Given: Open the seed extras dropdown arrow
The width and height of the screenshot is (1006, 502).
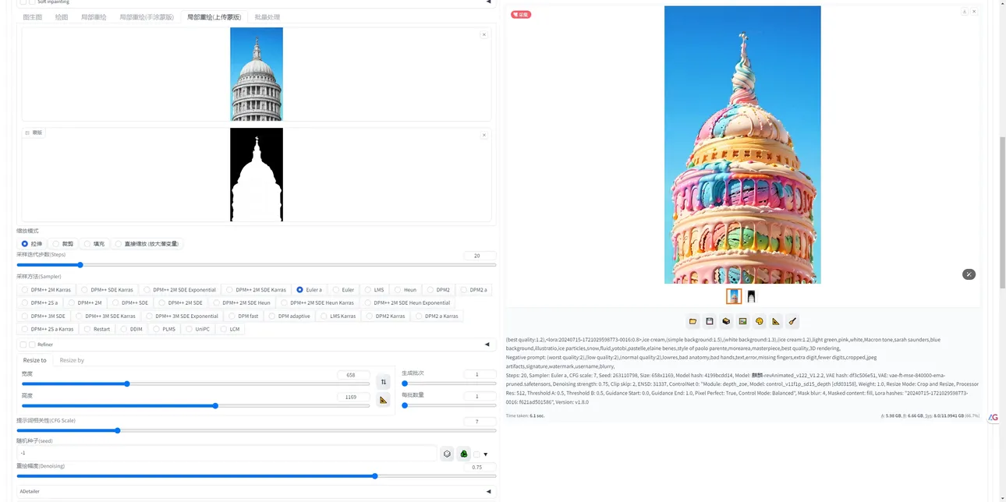Looking at the screenshot, I should tap(485, 454).
